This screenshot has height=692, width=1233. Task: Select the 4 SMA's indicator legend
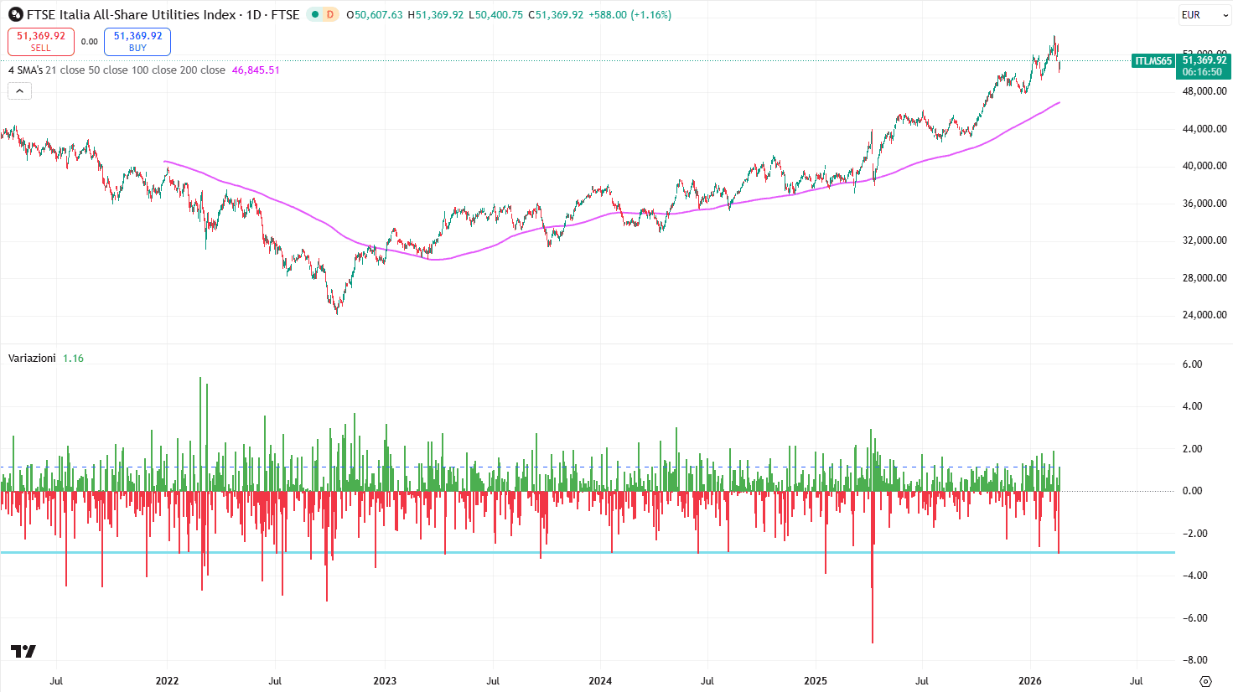25,70
